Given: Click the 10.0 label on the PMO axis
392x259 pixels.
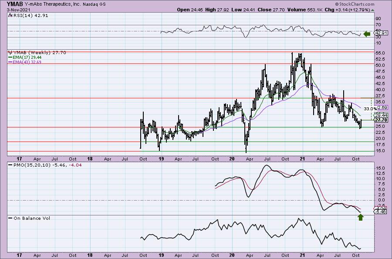Looking at the screenshot, I should tap(379, 179).
